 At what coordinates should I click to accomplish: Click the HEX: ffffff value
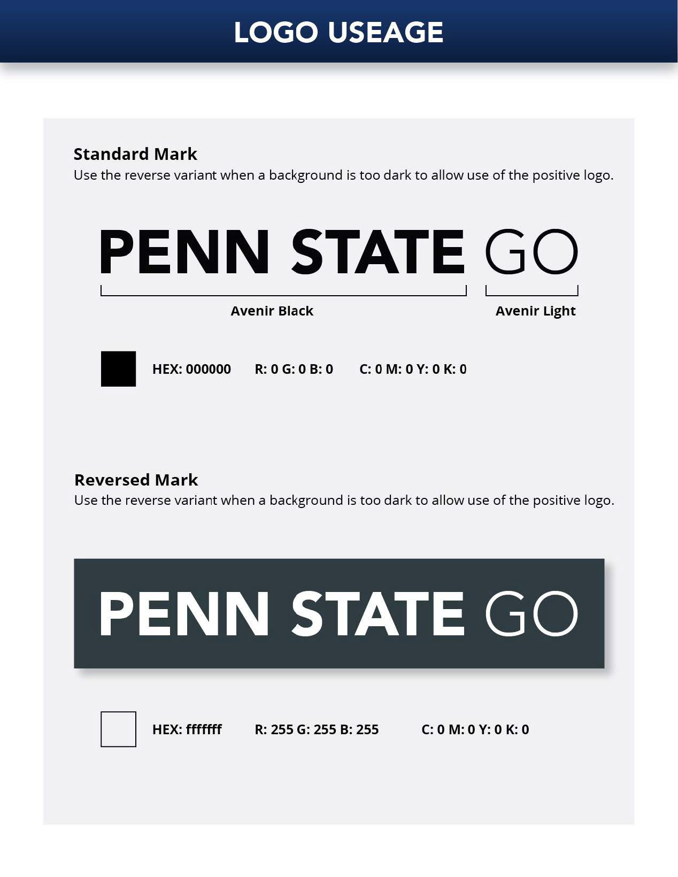click(x=187, y=730)
